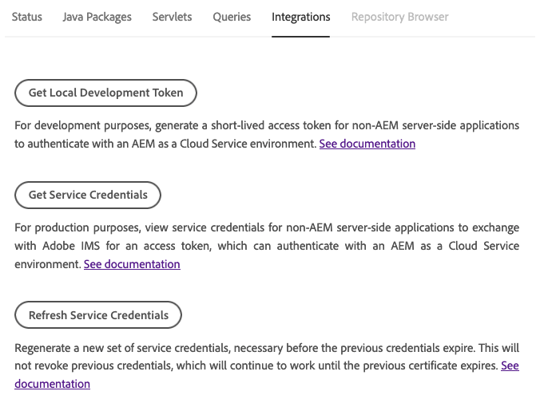Click the phrase "For production purposes"
The image size is (548, 403).
[x=77, y=228]
